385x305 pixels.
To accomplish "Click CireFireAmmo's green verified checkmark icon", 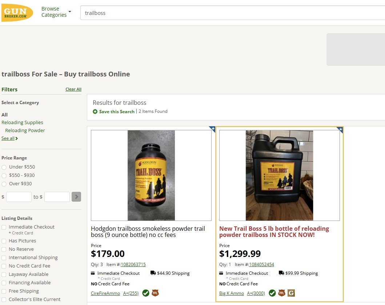I will [x=146, y=293].
